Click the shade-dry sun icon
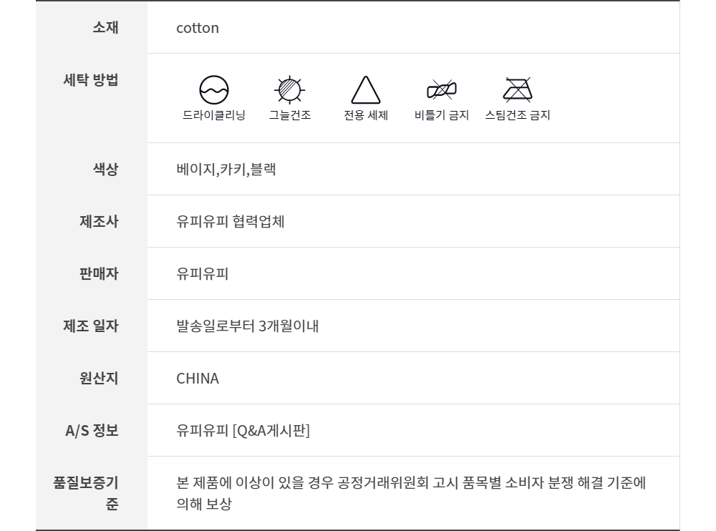Screen dimensions: 716x531 [x=290, y=90]
